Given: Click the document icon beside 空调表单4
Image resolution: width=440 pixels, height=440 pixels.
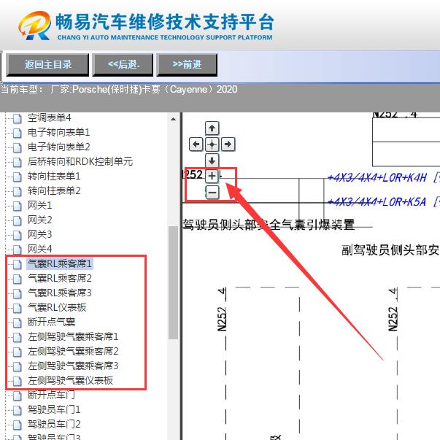Looking at the screenshot, I should [17, 118].
